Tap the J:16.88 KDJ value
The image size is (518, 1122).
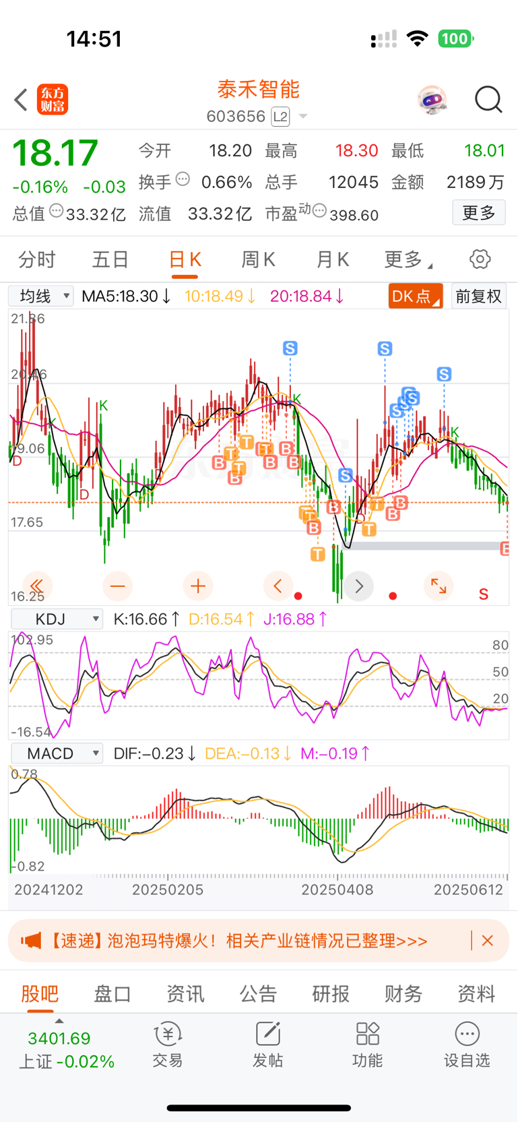pos(295,619)
